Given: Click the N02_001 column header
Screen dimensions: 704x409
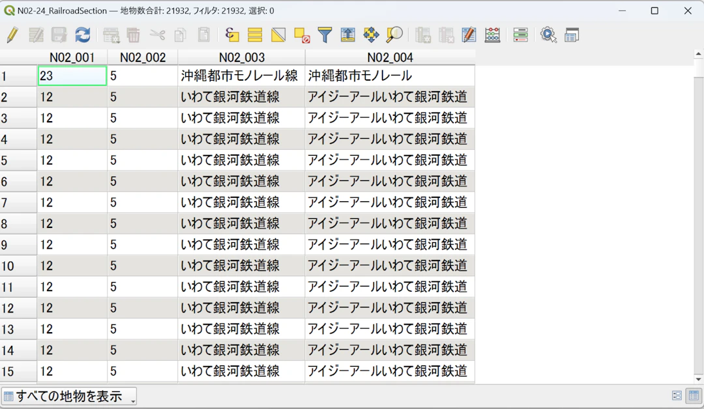Looking at the screenshot, I should coord(72,57).
